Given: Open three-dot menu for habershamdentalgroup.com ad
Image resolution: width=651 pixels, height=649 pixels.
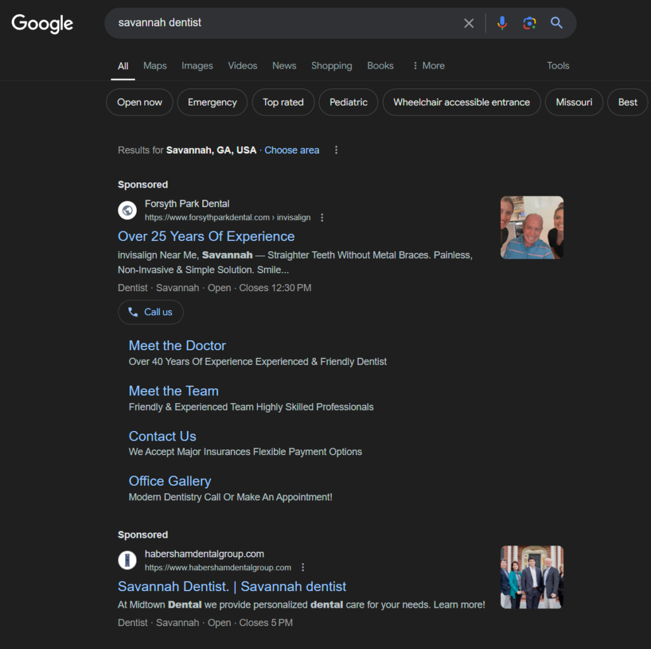Looking at the screenshot, I should tap(303, 568).
